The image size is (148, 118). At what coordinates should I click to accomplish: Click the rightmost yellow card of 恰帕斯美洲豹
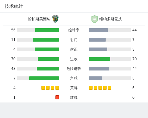click(57, 88)
